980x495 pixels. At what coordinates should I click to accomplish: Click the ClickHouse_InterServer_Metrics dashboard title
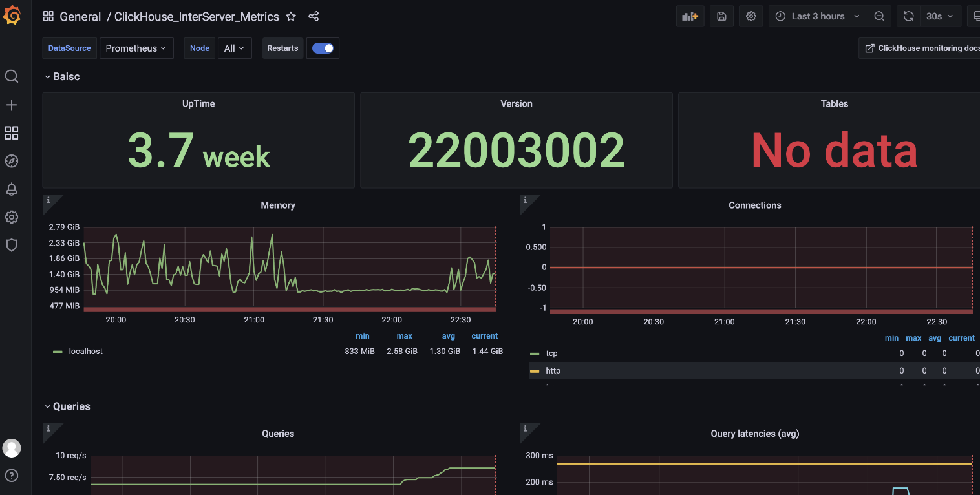point(197,16)
